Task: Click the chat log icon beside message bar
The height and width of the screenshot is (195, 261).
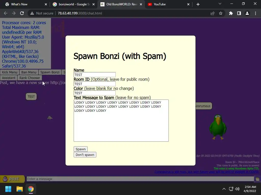Action: click(257, 179)
